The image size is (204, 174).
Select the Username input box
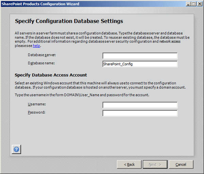tap(140, 105)
